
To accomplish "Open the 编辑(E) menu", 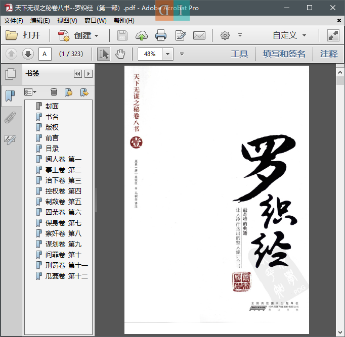I will coord(40,21).
